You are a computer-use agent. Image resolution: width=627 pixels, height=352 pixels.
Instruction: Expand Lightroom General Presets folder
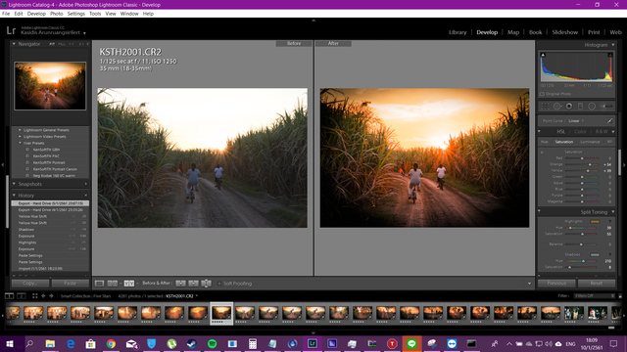pyautogui.click(x=20, y=130)
